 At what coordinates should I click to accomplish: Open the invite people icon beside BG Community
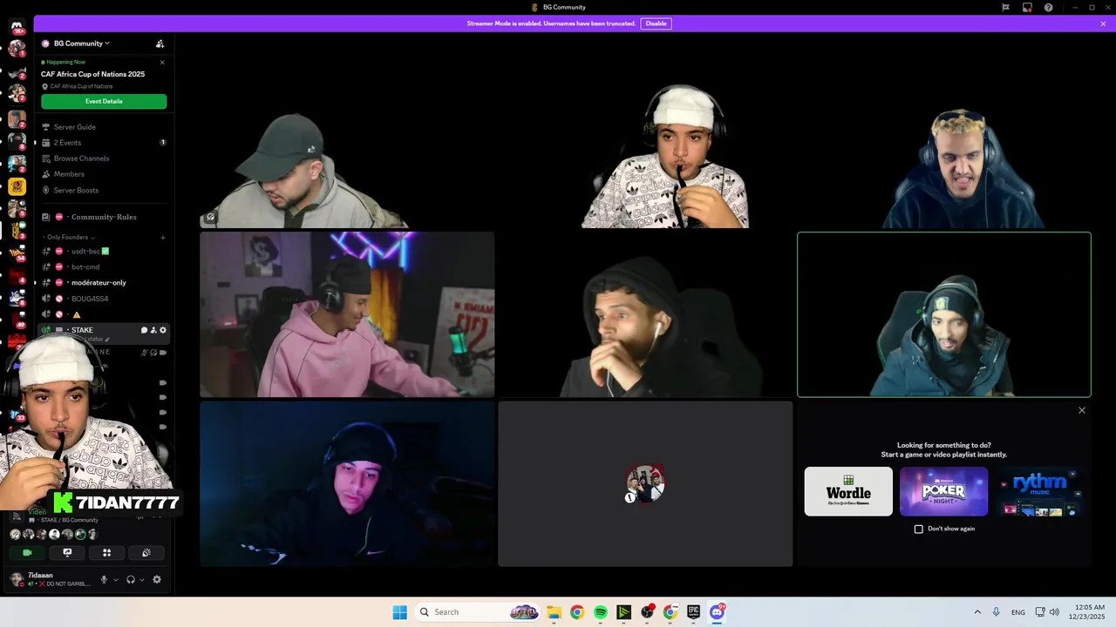pyautogui.click(x=160, y=44)
